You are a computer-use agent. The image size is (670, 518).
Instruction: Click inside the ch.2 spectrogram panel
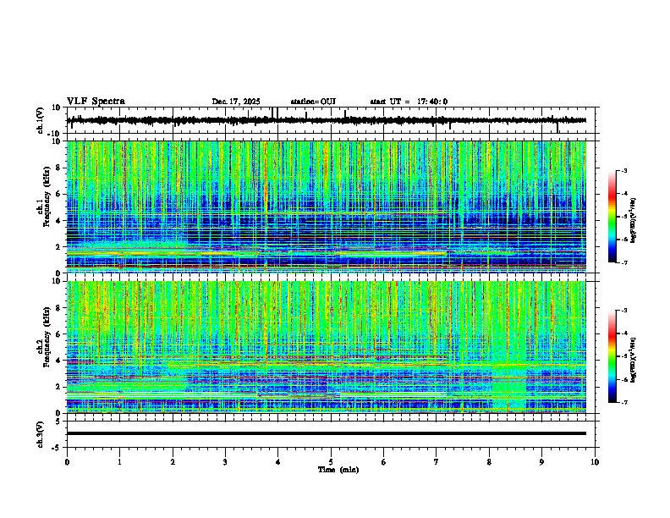click(327, 347)
